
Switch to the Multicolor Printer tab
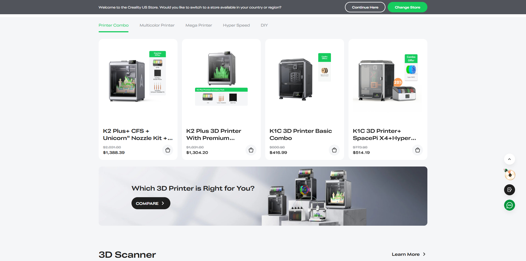pyautogui.click(x=157, y=25)
